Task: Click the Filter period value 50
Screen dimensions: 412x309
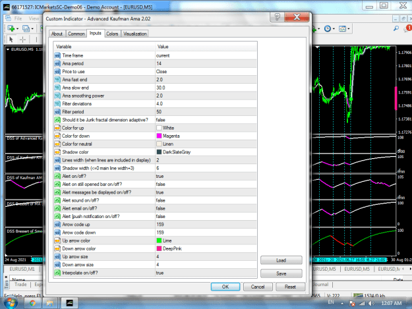Action: [x=159, y=112]
